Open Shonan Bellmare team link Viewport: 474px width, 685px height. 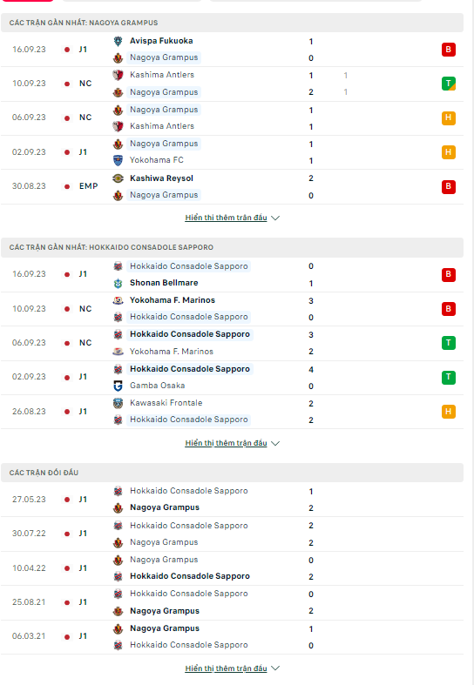pos(164,283)
